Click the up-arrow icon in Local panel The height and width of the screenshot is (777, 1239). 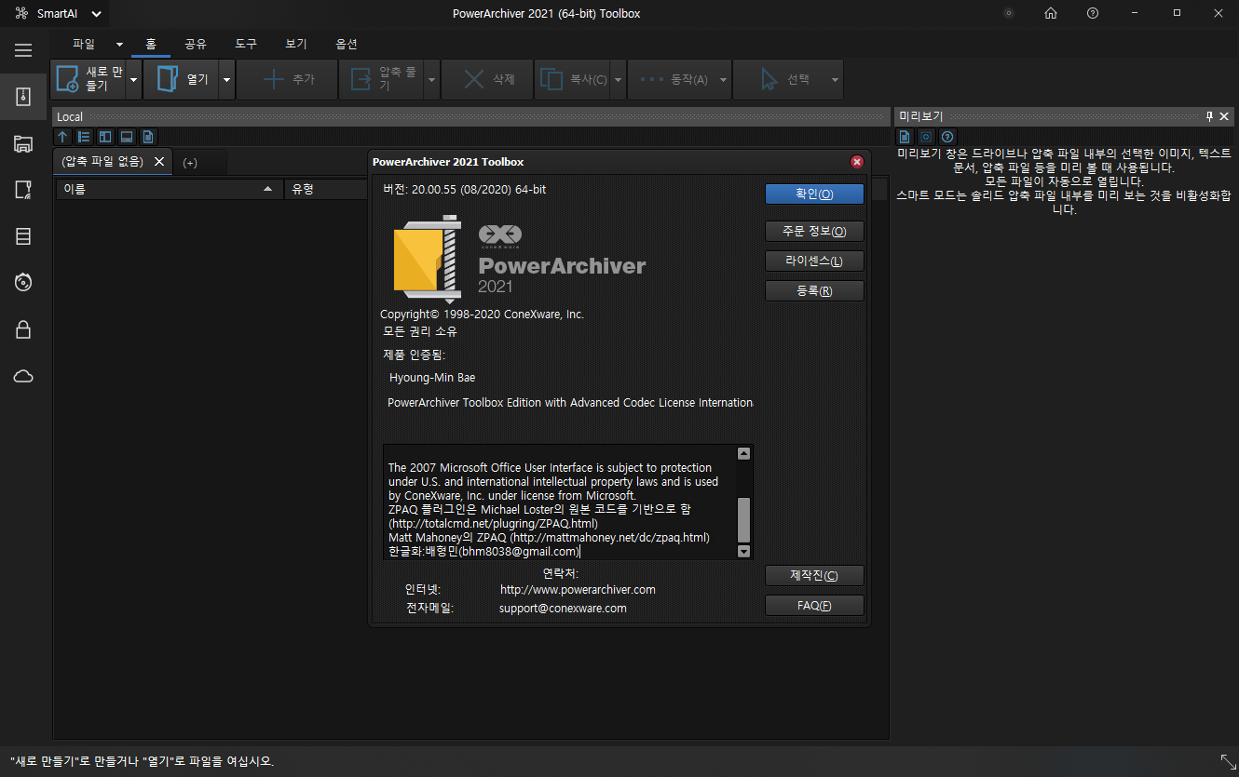[63, 137]
